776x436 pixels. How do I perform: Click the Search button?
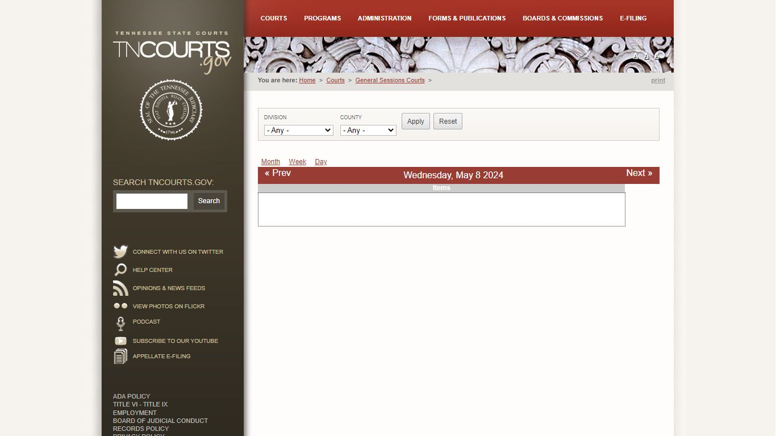pos(209,201)
